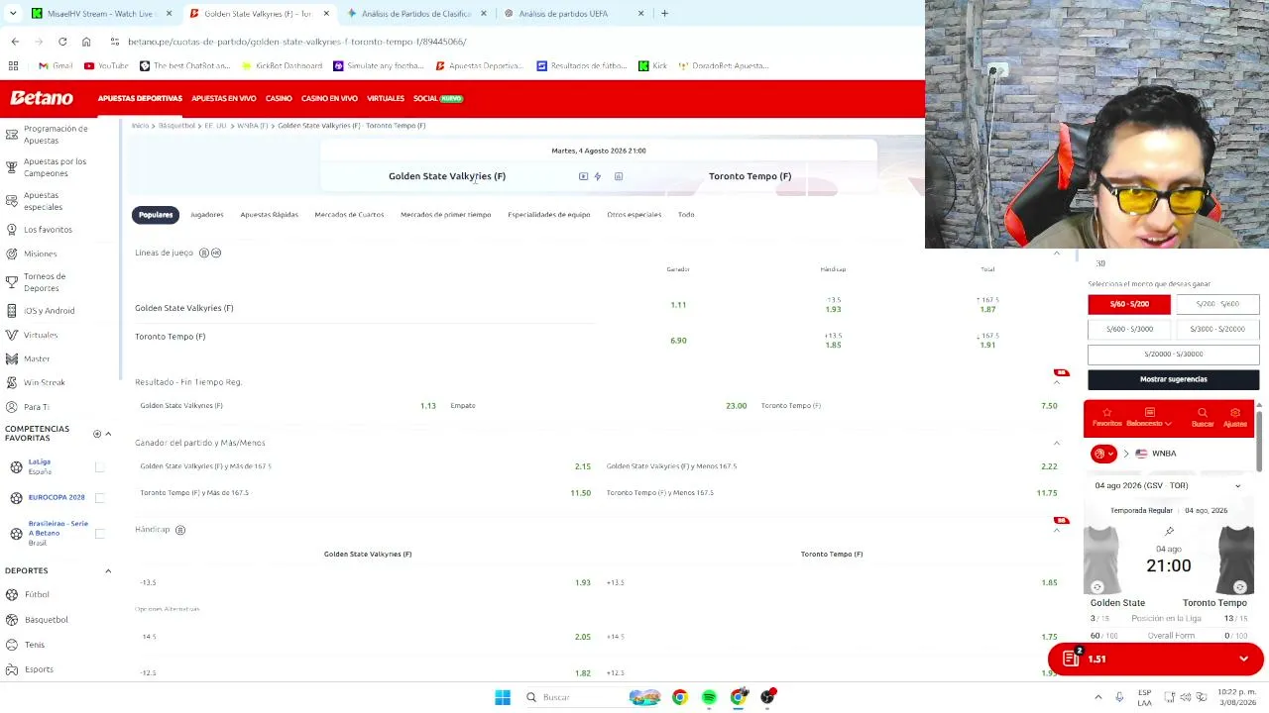Switch to Apuestas Rápidas tab

coord(269,214)
